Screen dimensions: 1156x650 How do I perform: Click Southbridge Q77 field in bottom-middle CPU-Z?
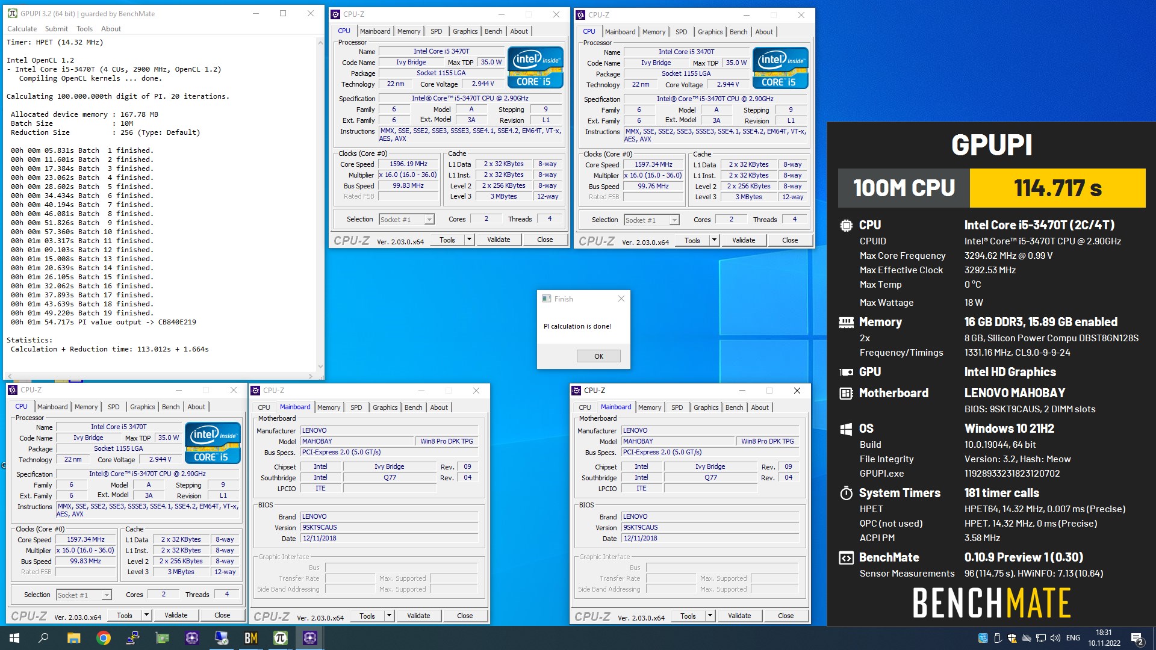pos(390,477)
